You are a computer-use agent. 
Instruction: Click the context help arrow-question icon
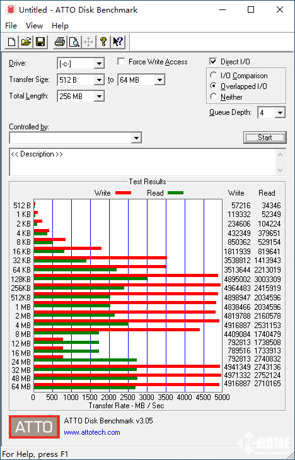click(118, 42)
